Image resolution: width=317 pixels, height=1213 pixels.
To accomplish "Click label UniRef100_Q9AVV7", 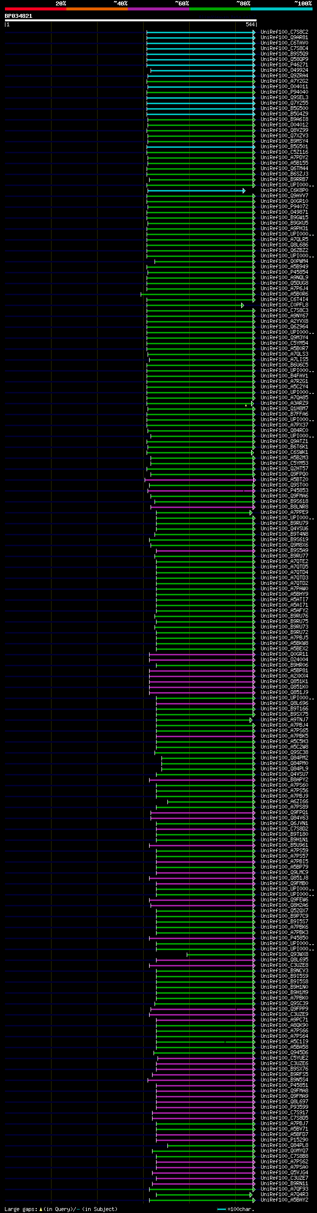I will 284,196.
